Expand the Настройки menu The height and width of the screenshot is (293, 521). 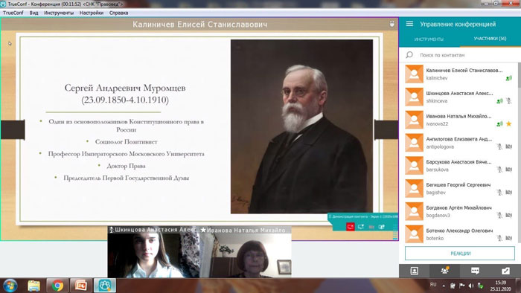pyautogui.click(x=92, y=13)
